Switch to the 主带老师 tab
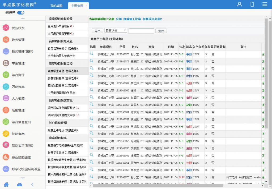 [77, 6]
